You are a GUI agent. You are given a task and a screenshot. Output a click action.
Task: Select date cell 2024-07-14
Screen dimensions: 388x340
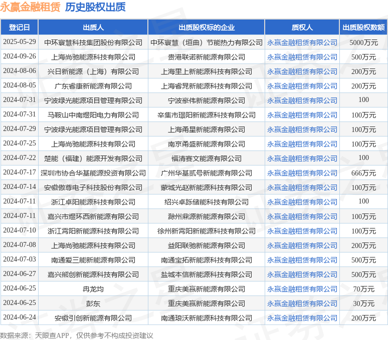pos(20,187)
